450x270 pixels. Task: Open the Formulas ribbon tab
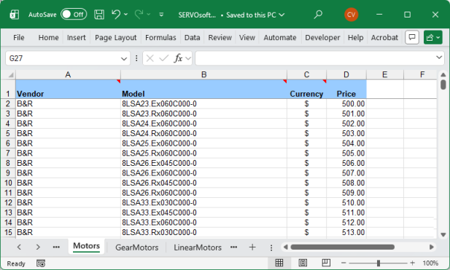pyautogui.click(x=160, y=38)
